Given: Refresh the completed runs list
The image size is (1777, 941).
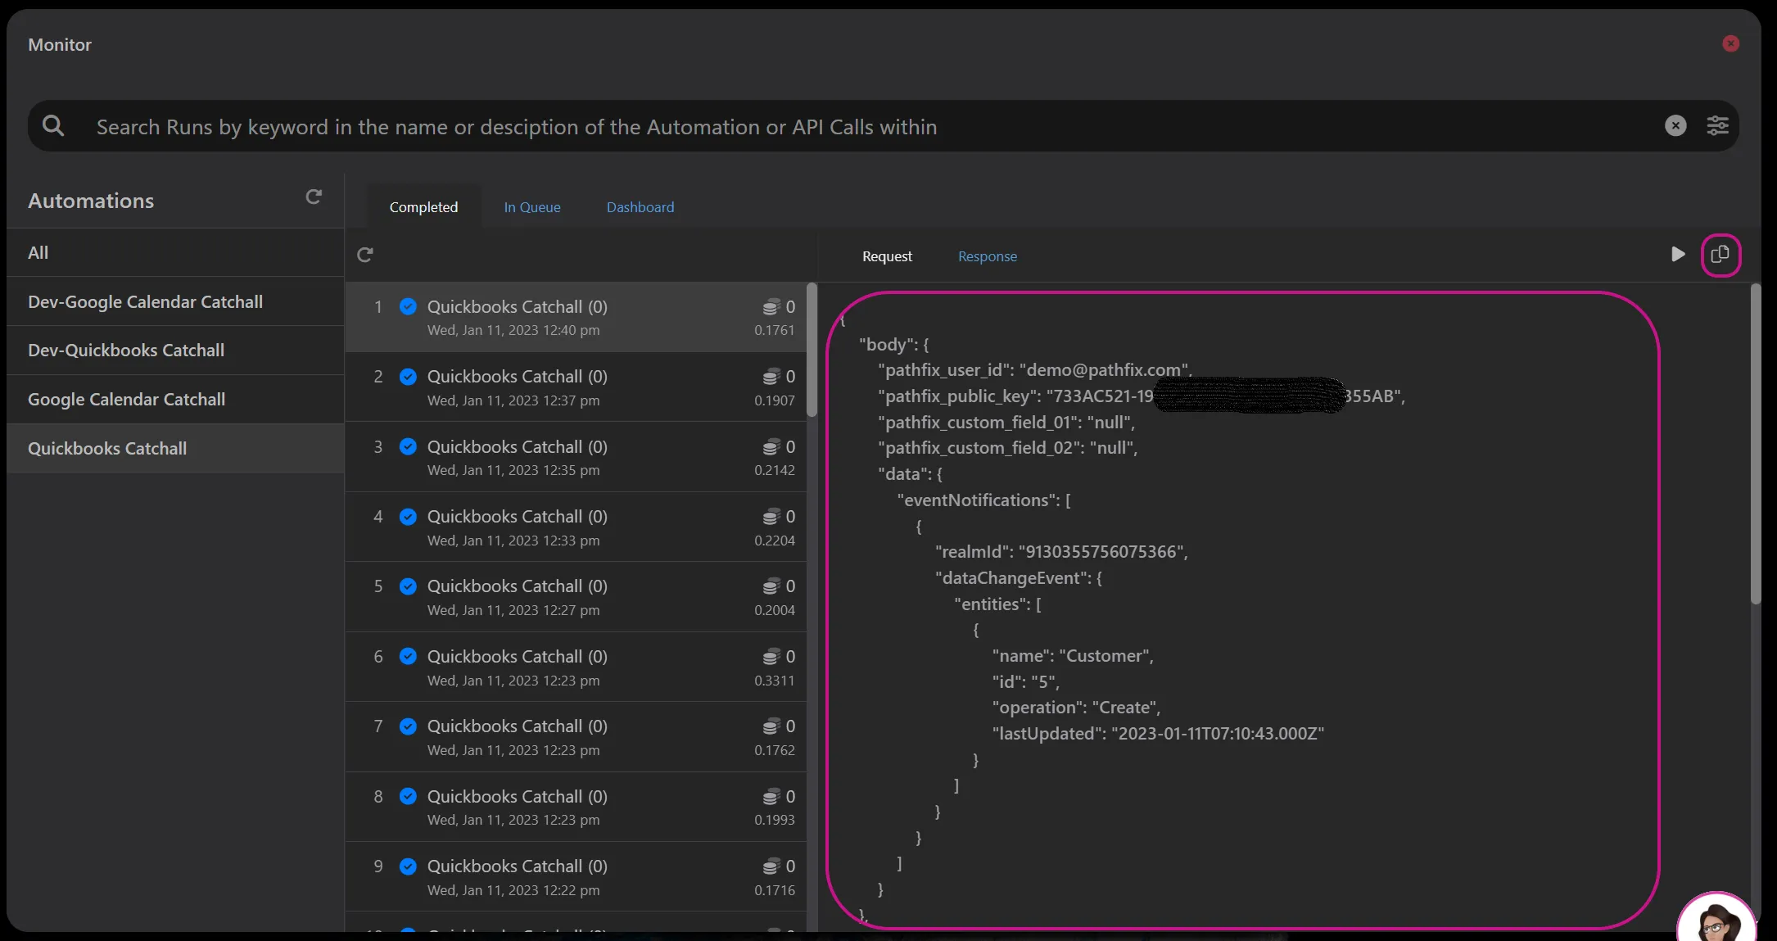Looking at the screenshot, I should click(365, 255).
